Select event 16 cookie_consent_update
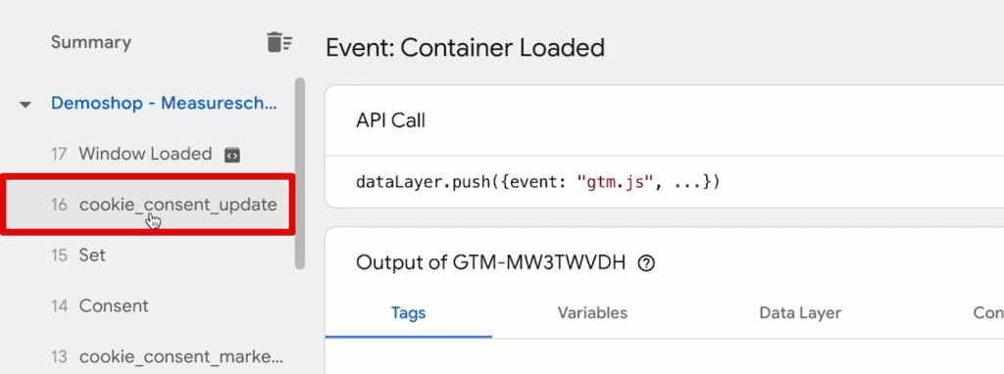 147,205
